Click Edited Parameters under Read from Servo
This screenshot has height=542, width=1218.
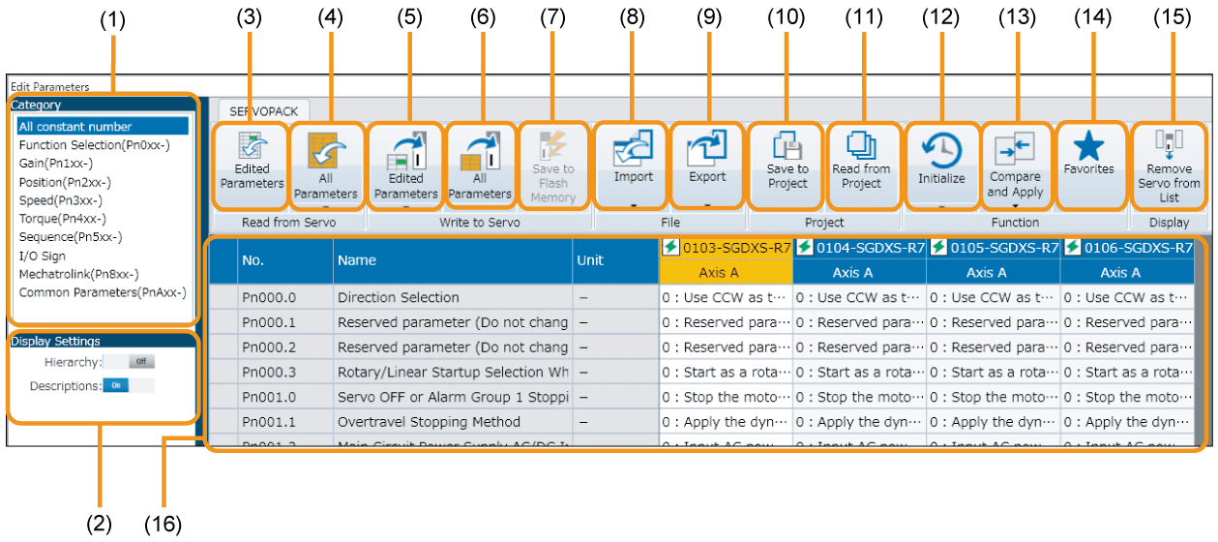(251, 165)
